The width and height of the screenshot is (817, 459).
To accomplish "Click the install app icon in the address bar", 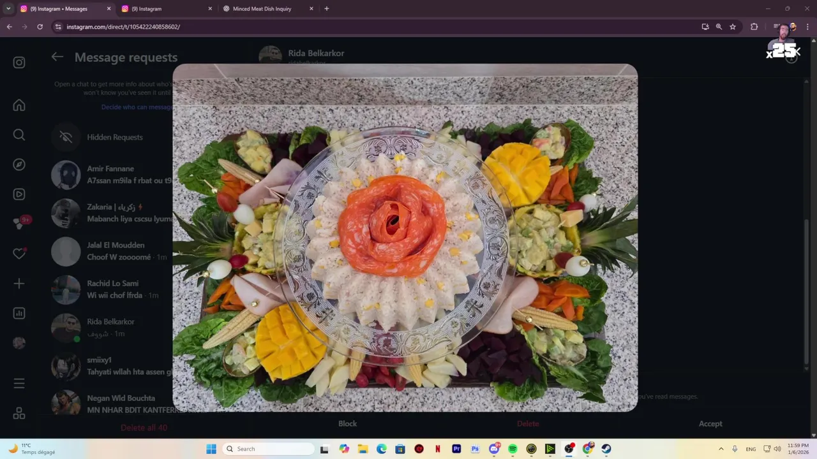I will point(705,27).
